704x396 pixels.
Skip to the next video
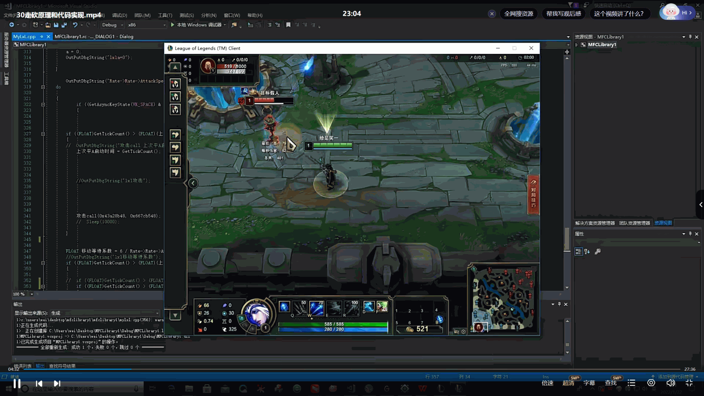point(57,383)
